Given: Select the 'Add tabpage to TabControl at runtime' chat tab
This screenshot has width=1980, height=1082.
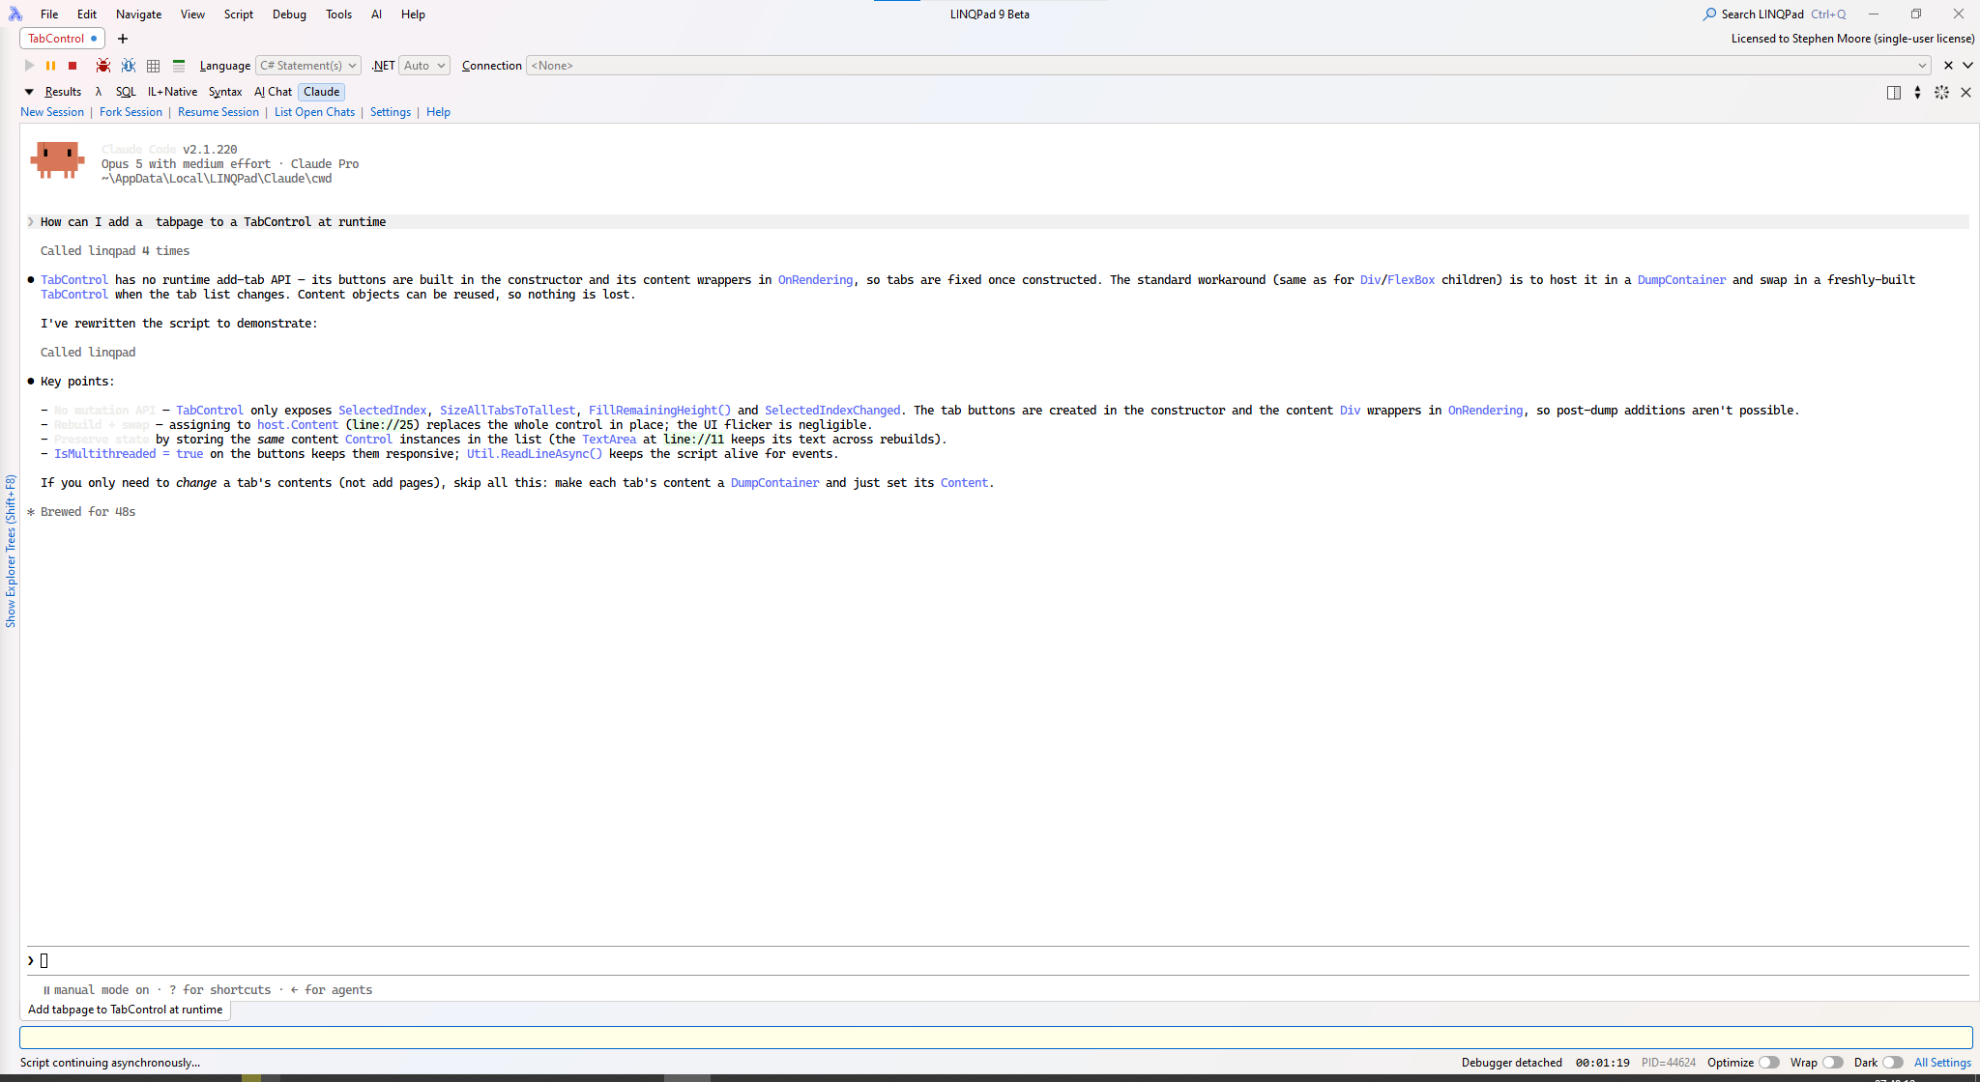Looking at the screenshot, I should (126, 1010).
